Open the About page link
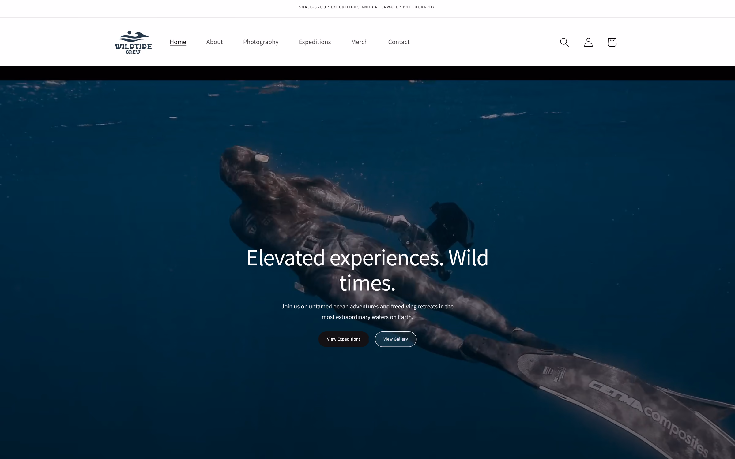735x459 pixels. [x=214, y=42]
